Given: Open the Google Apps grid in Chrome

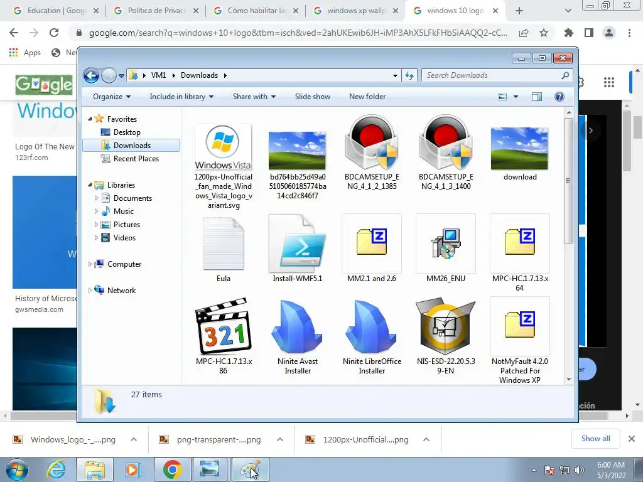Looking at the screenshot, I should [609, 82].
